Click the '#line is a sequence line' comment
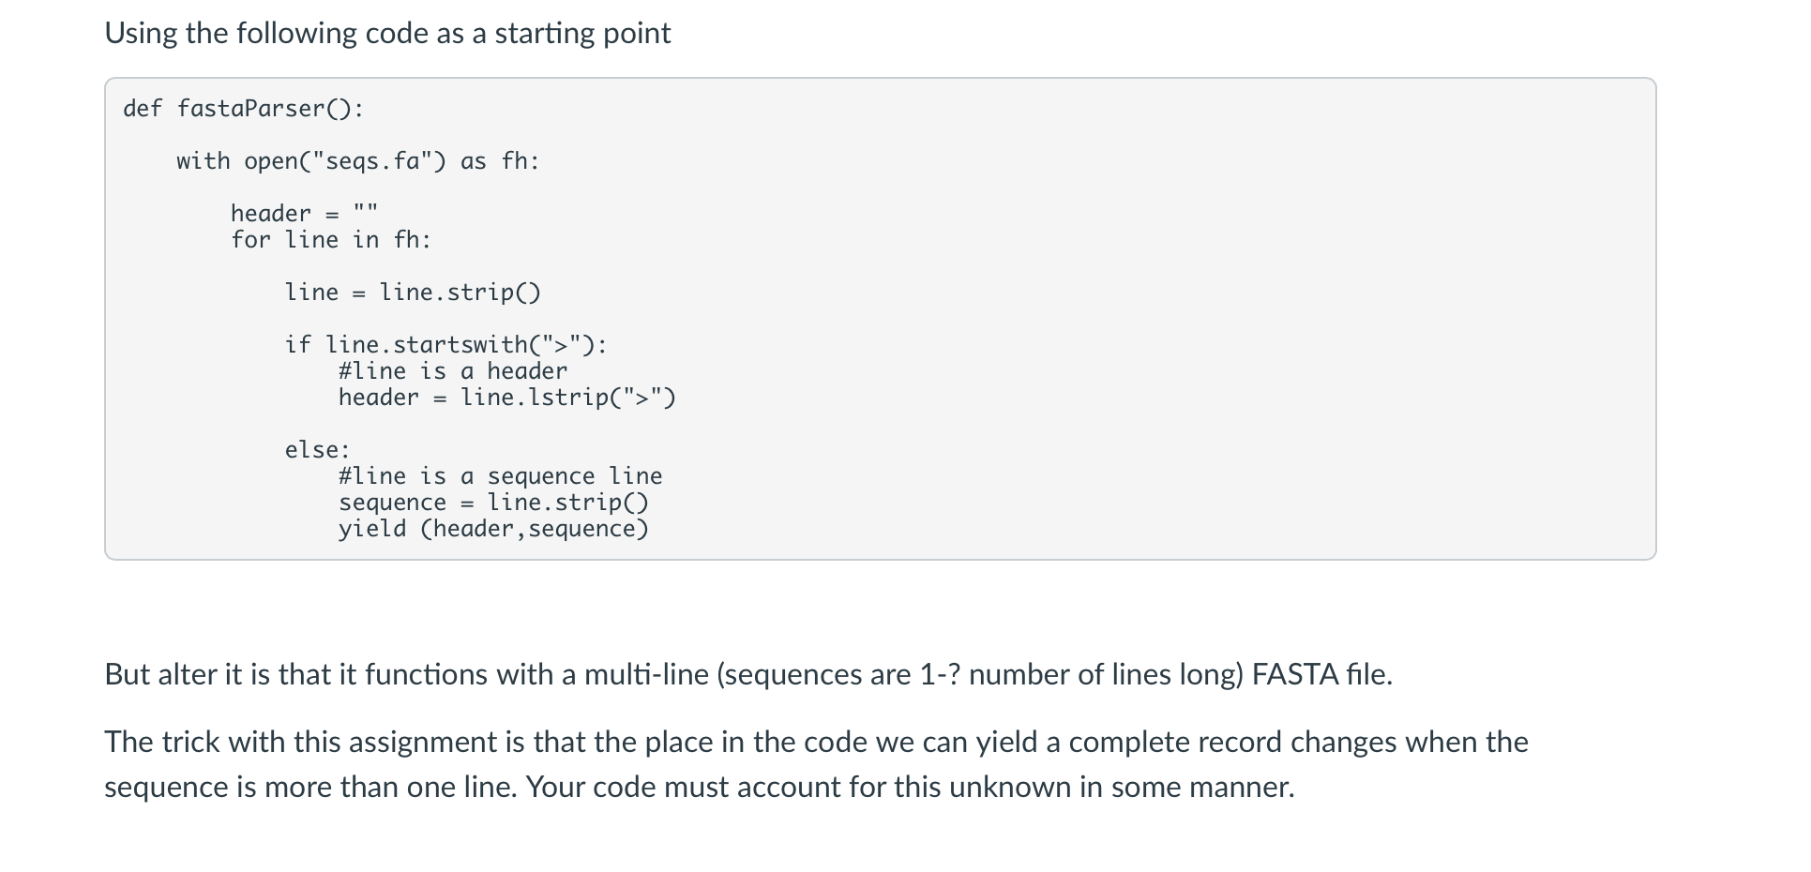1811x872 pixels. pos(500,476)
